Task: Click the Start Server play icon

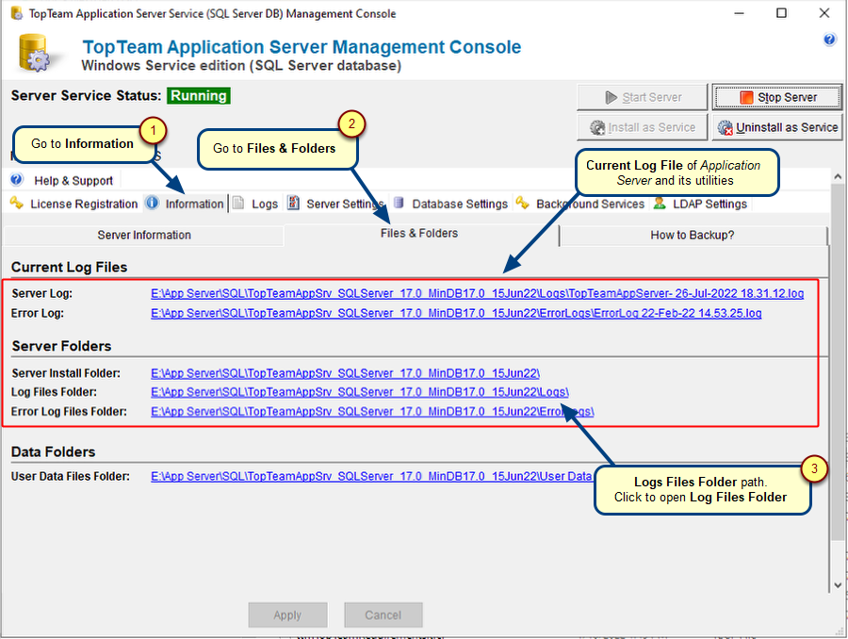Action: (x=612, y=97)
